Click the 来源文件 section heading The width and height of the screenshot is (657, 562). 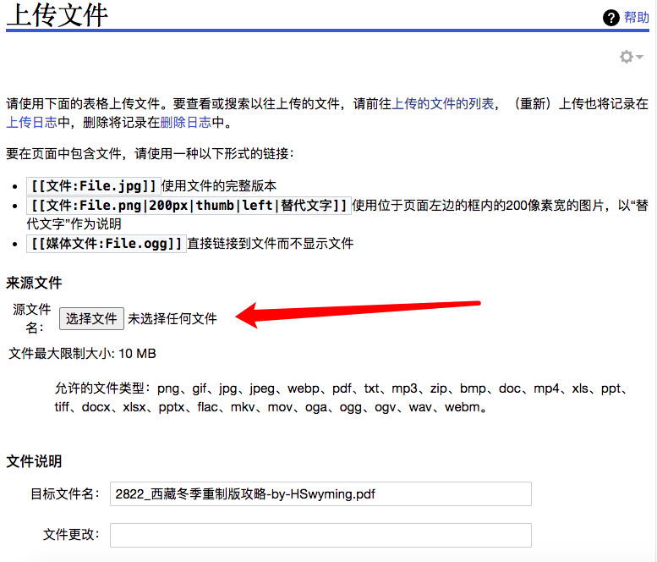[x=34, y=283]
